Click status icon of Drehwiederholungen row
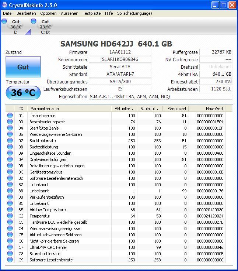The width and height of the screenshot is (238, 271). (10, 159)
